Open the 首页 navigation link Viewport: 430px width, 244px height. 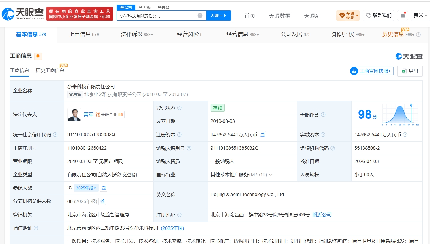coord(250,16)
